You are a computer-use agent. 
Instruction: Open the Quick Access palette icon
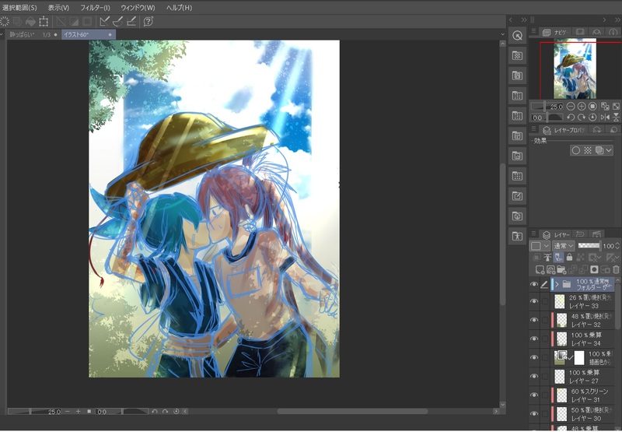(x=517, y=36)
